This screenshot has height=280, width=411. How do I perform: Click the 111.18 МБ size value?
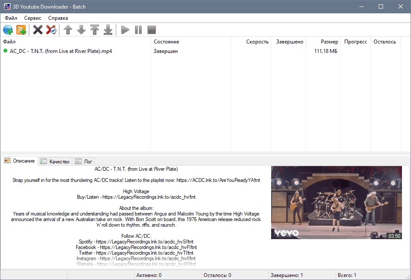coord(325,51)
